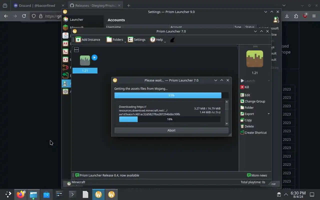Abort the asset download
This screenshot has width=320, height=200.
(171, 130)
